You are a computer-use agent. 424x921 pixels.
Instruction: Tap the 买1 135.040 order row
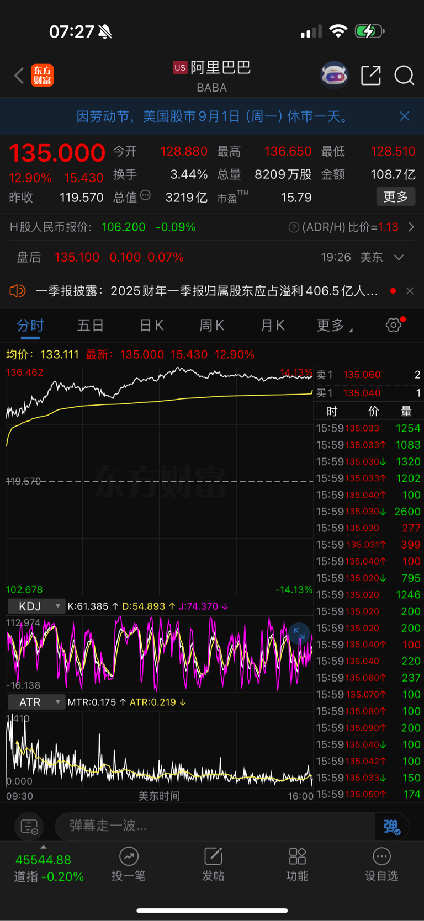point(369,393)
